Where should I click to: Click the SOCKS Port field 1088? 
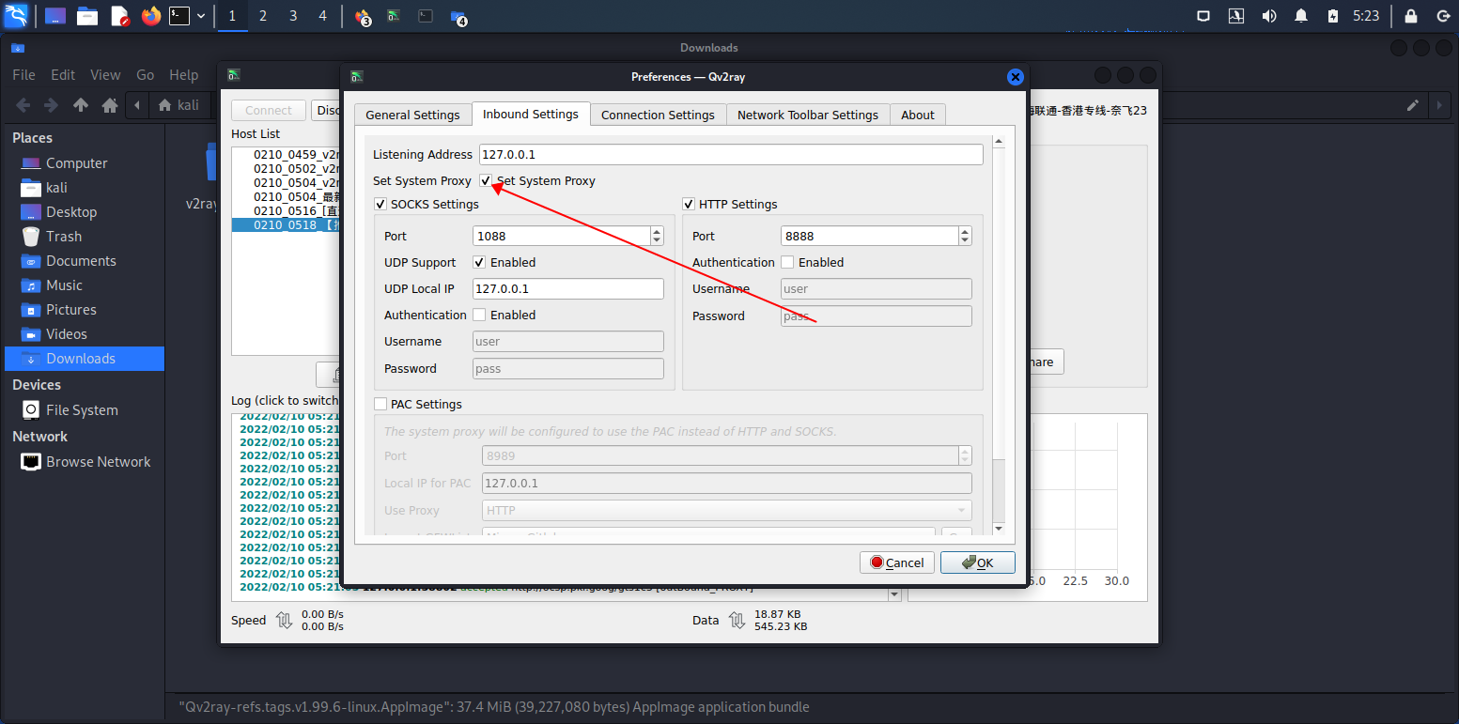click(x=561, y=236)
